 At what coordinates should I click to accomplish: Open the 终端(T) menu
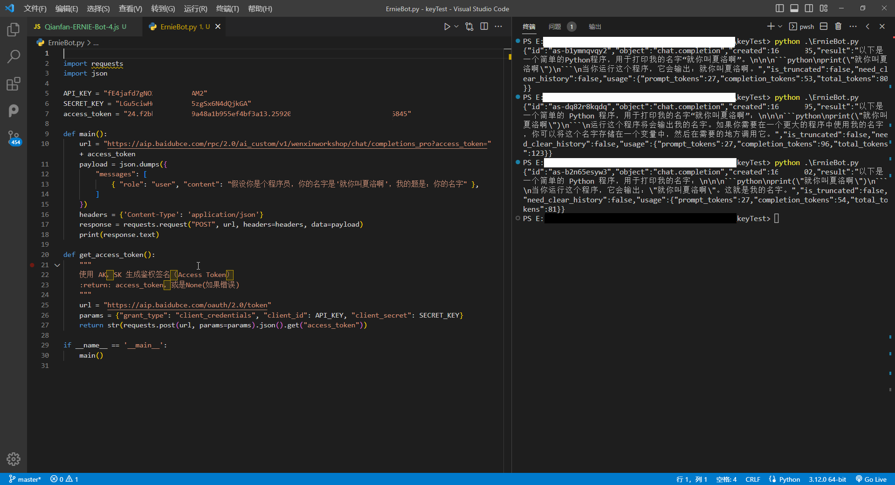[x=227, y=8]
